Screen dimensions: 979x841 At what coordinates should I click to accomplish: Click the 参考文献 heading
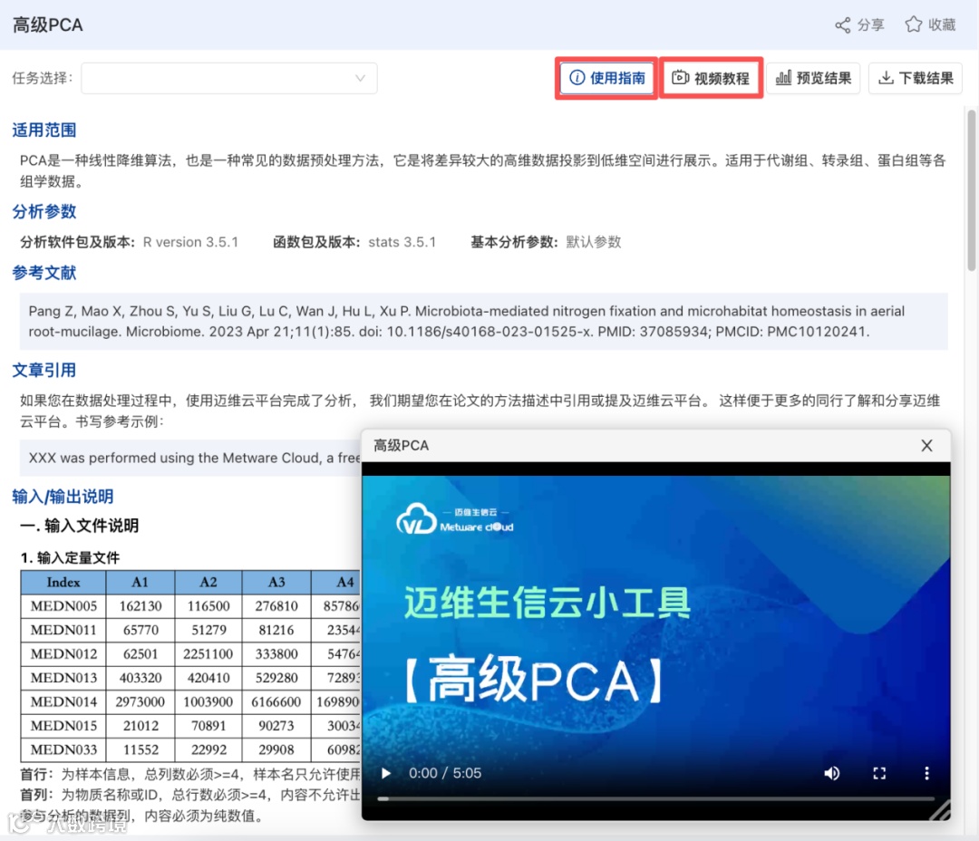[44, 273]
